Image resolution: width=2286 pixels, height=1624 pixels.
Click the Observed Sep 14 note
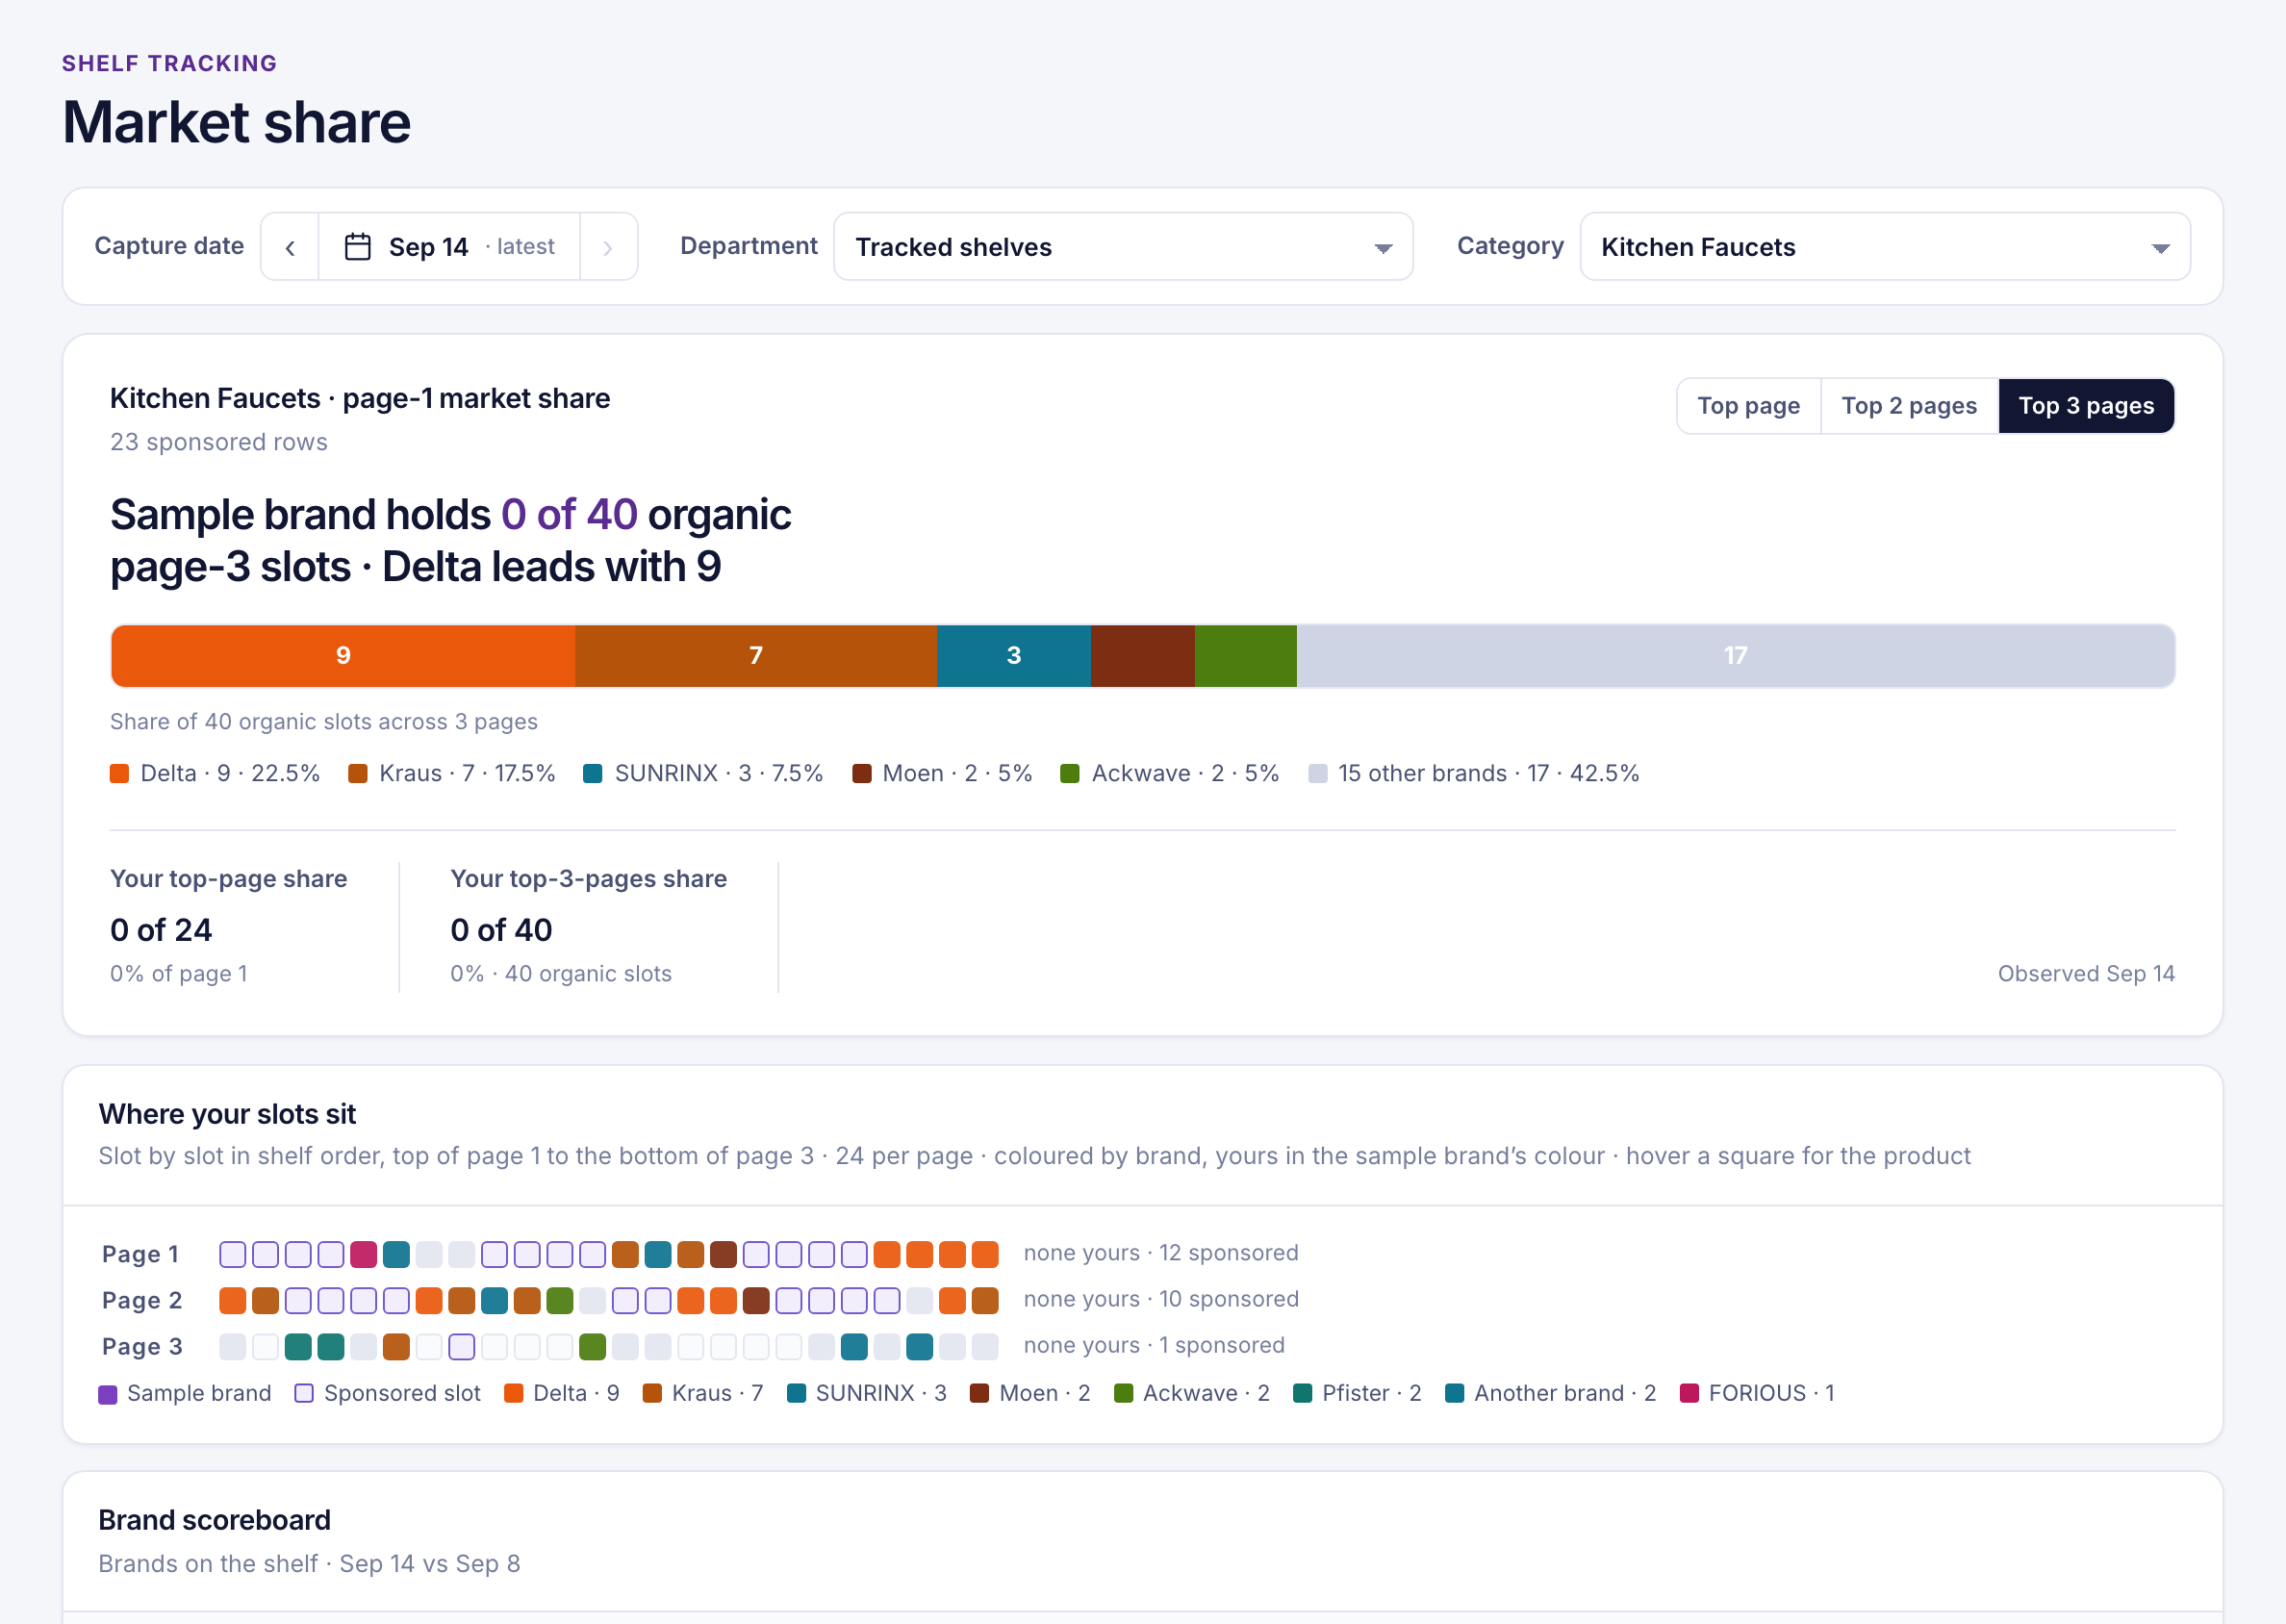pyautogui.click(x=2086, y=974)
